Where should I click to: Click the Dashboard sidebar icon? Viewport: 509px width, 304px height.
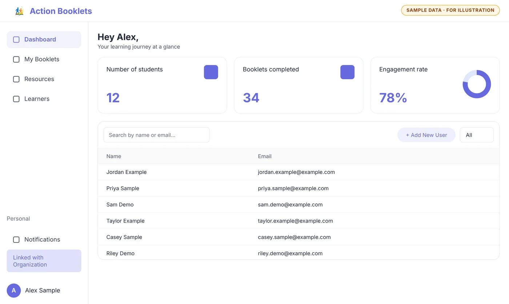tap(16, 40)
